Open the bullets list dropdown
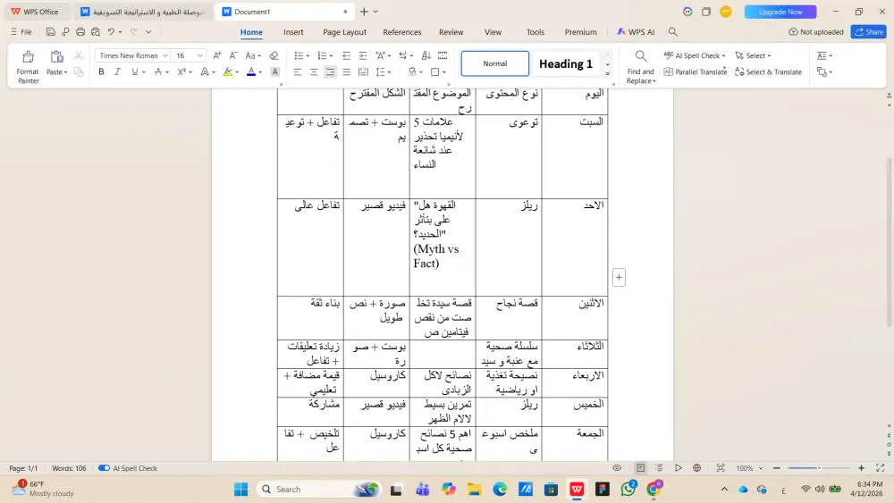Screen dimensions: 894x503 coord(308,55)
